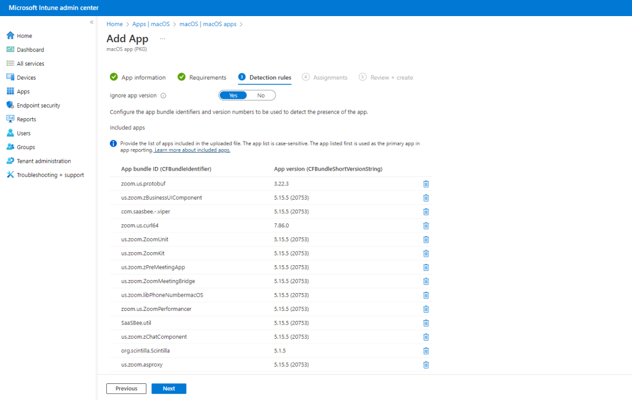
Task: Remove the zoom.us.curl64 entry
Action: click(x=426, y=226)
